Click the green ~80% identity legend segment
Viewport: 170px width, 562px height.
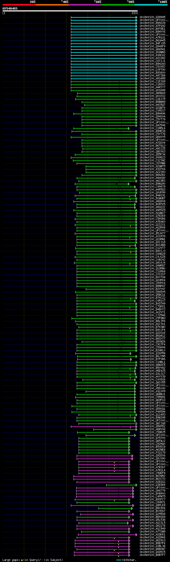118,5
